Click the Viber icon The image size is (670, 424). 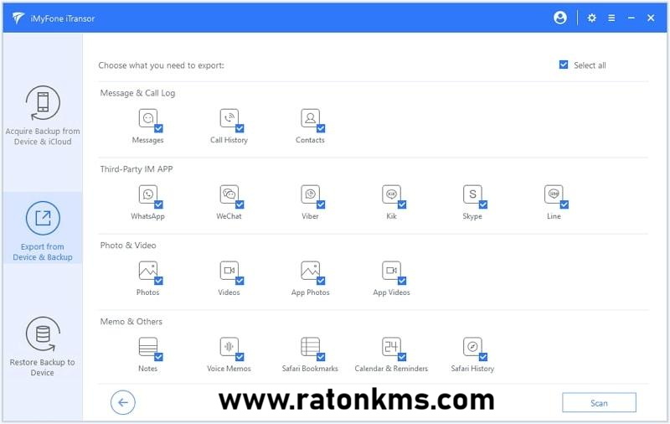pos(310,194)
